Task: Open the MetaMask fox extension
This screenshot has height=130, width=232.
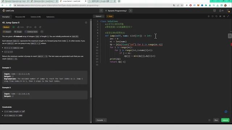Action: coord(198,5)
